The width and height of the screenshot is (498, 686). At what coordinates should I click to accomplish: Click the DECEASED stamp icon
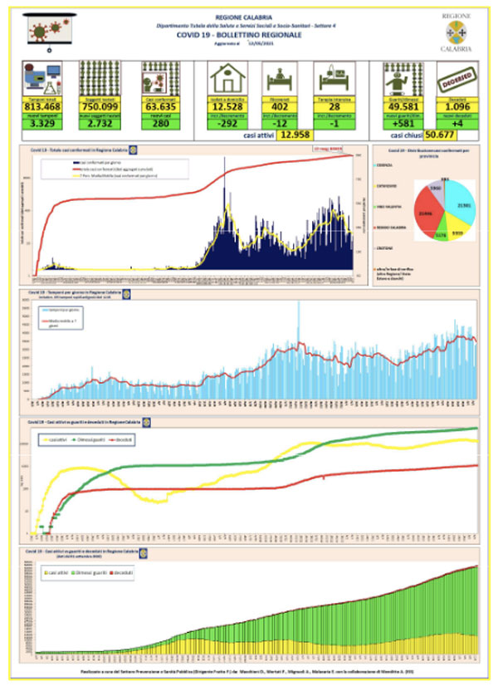click(456, 78)
